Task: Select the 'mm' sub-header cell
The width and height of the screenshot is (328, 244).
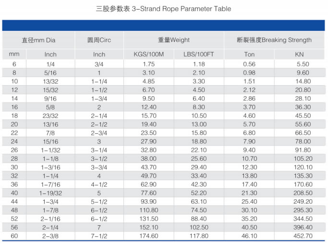Action: (x=14, y=54)
